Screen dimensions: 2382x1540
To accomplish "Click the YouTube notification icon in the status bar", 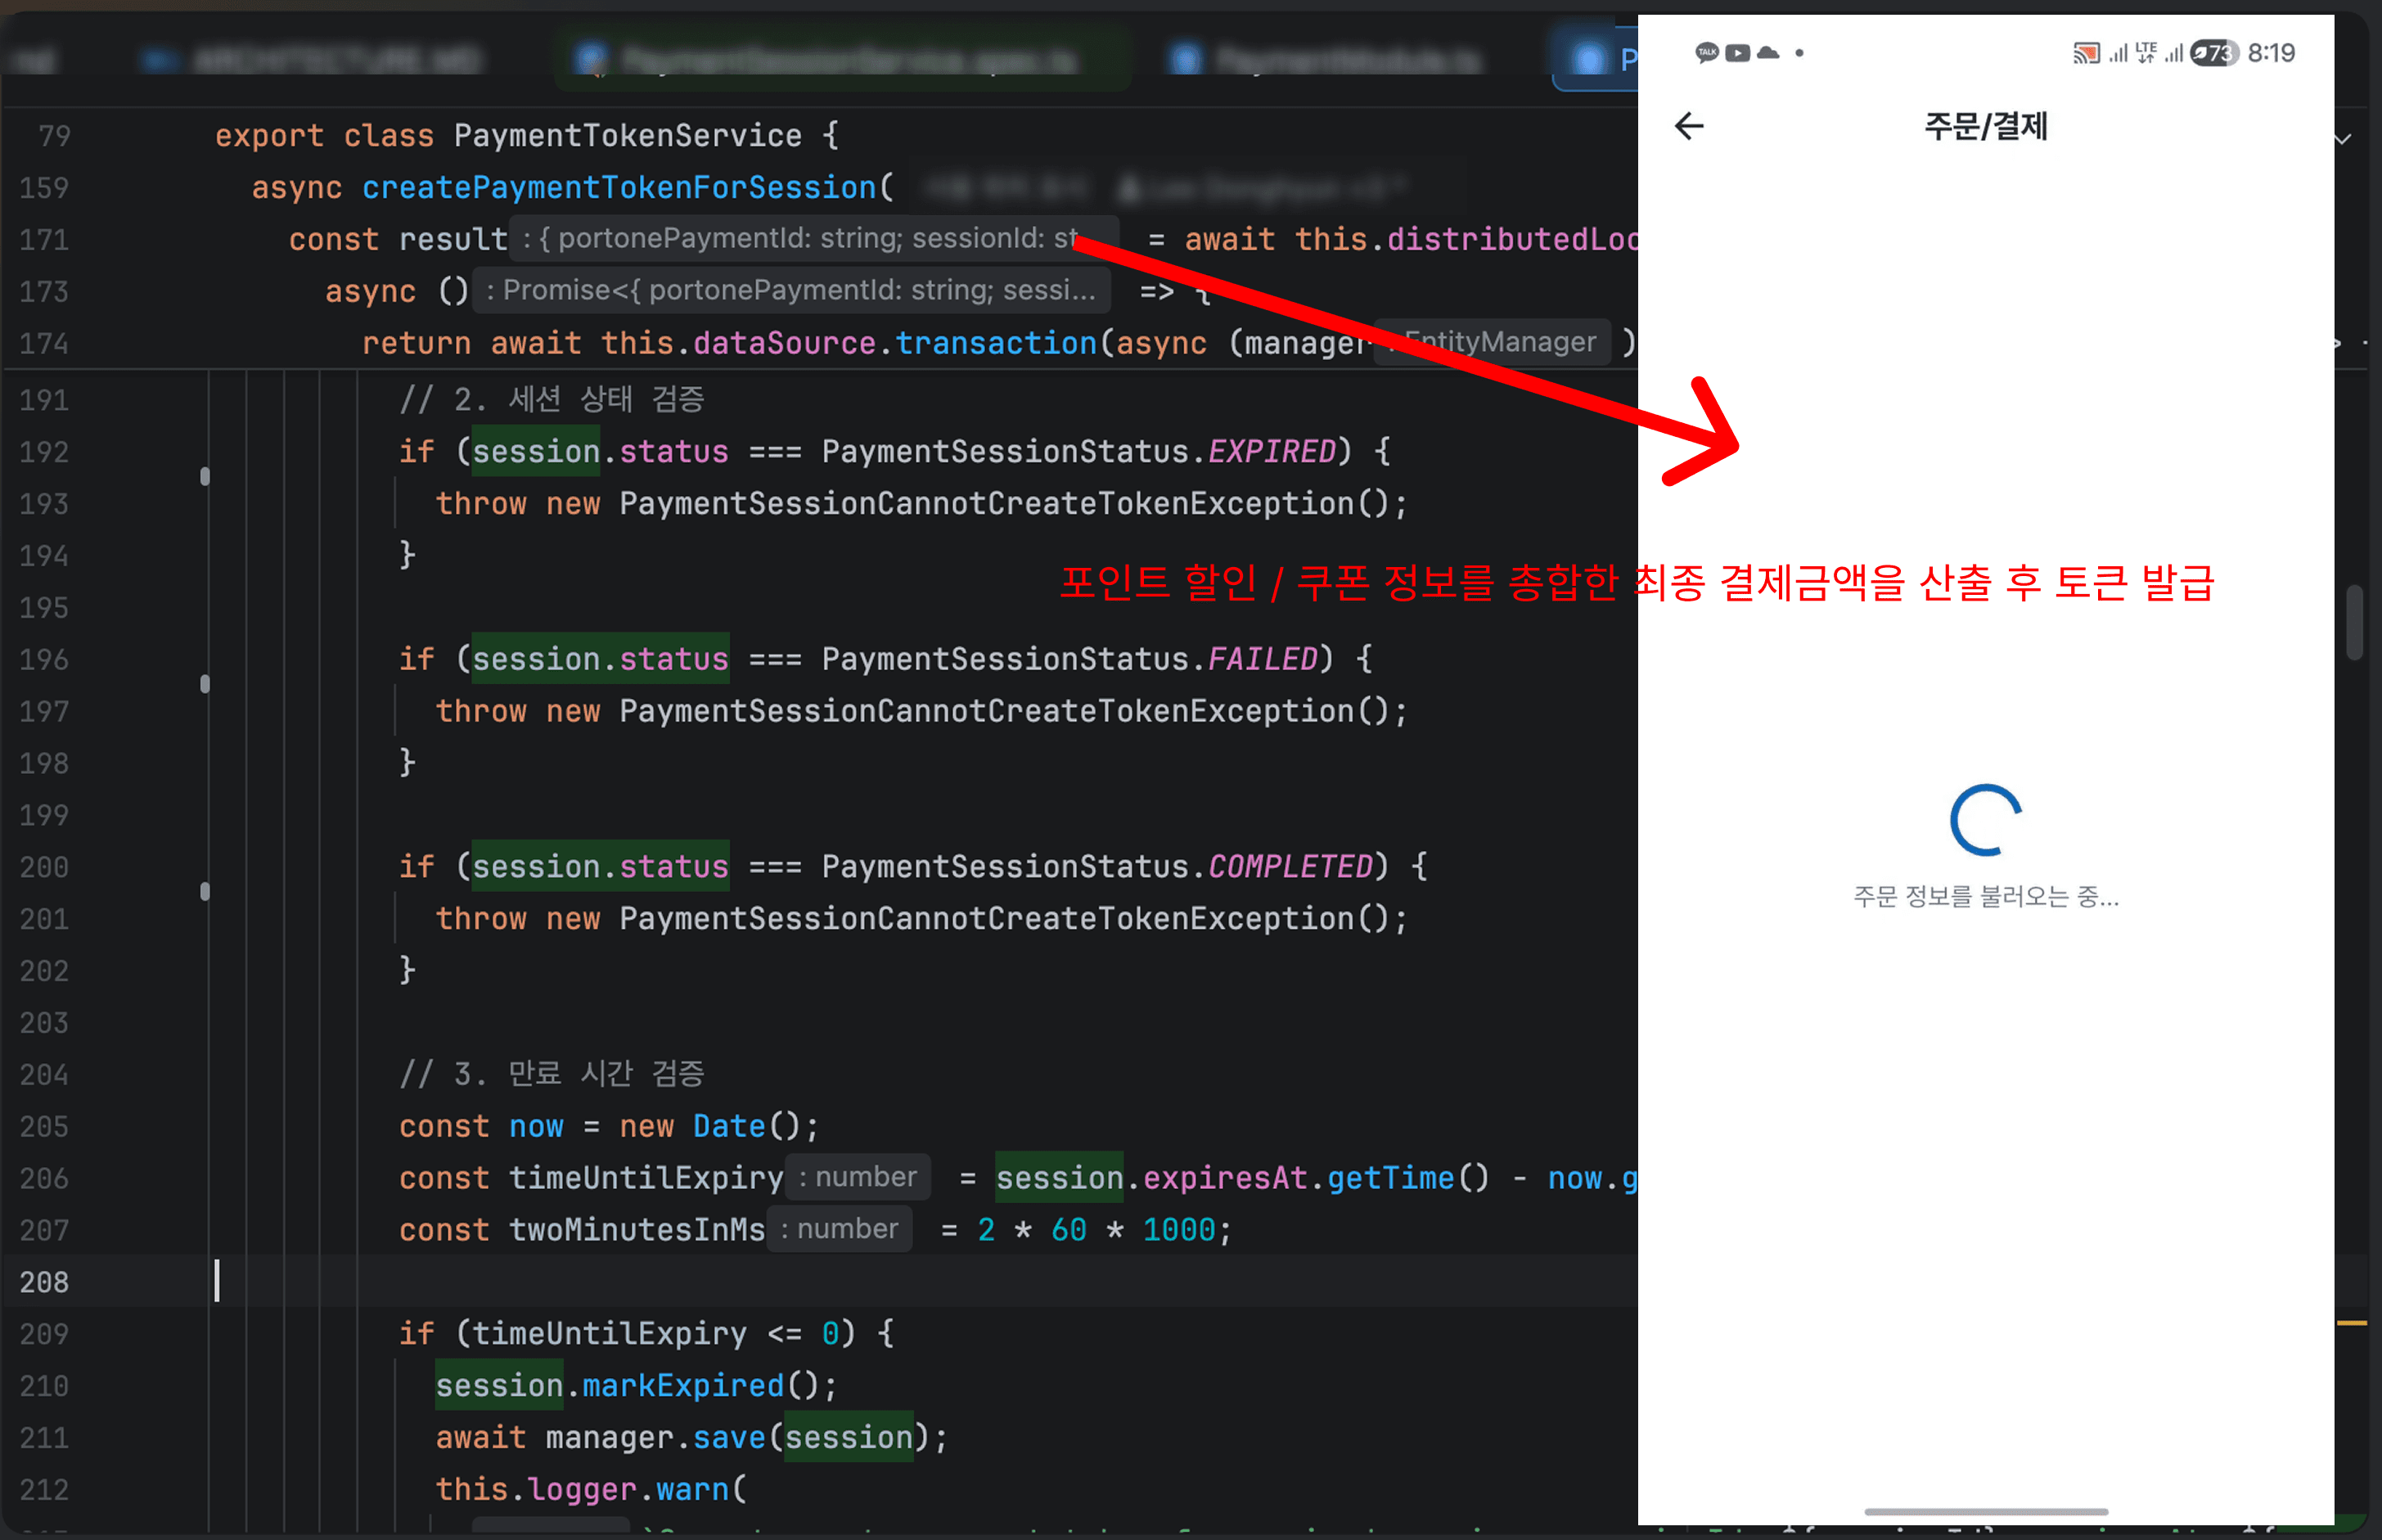I will (1737, 53).
